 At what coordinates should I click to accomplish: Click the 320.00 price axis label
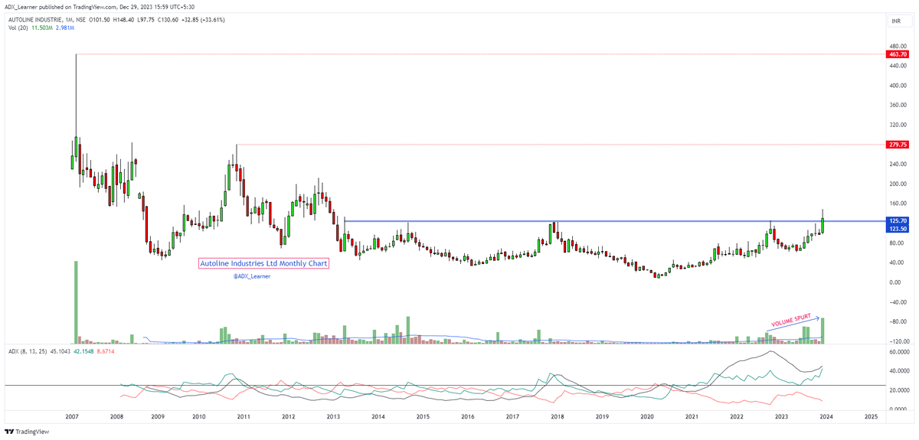[897, 125]
